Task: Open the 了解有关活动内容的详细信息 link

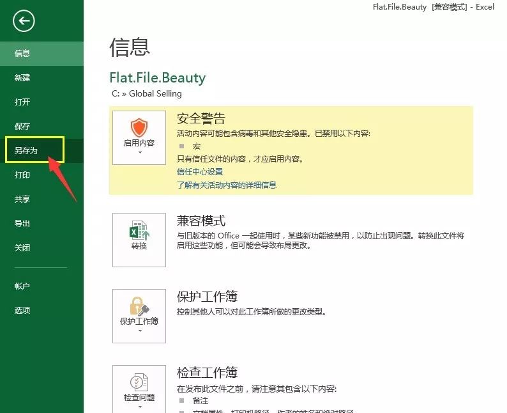Action: click(x=226, y=185)
